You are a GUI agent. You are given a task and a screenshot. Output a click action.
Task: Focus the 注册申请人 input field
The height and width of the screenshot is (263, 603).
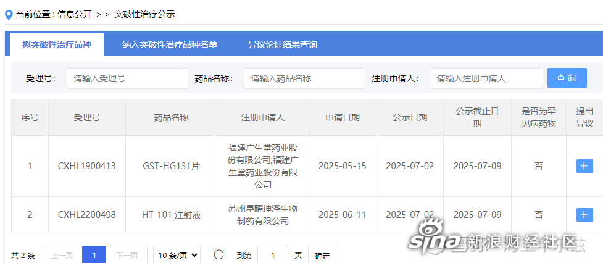click(x=486, y=78)
